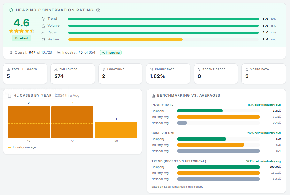This screenshot has height=195, width=290.
Task: Click the Volume warning triangle icon
Action: pyautogui.click(x=43, y=26)
